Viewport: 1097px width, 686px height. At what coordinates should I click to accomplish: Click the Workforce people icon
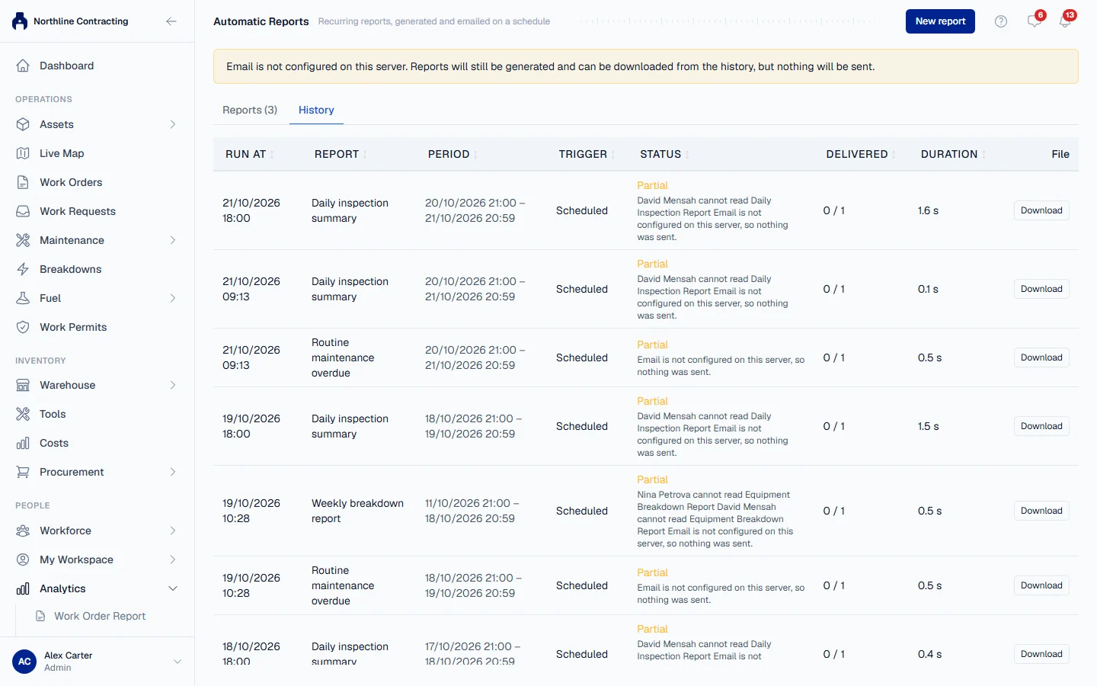(x=23, y=531)
